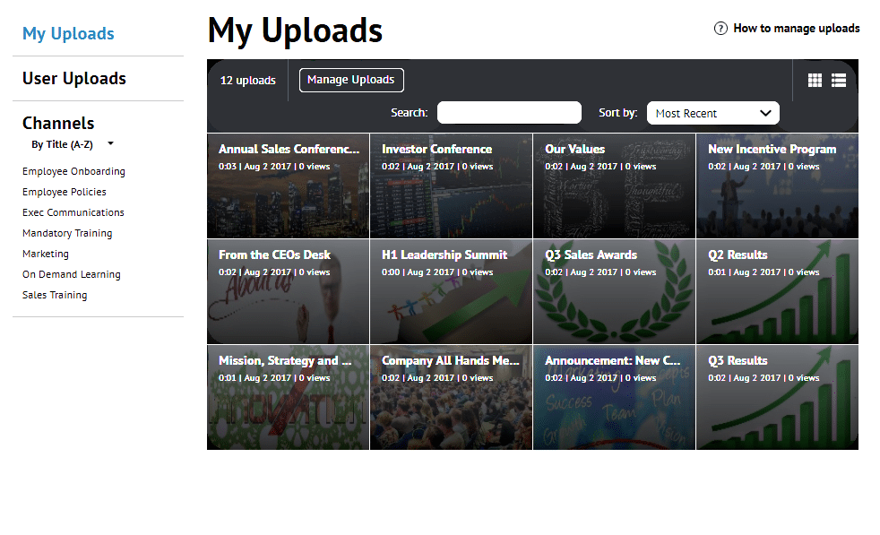The height and width of the screenshot is (535, 880).
Task: Open the New Incentive Program video thumbnail
Action: pos(777,186)
